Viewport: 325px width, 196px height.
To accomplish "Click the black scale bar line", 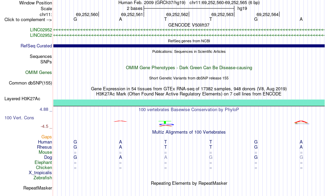I will tap(189, 9).
